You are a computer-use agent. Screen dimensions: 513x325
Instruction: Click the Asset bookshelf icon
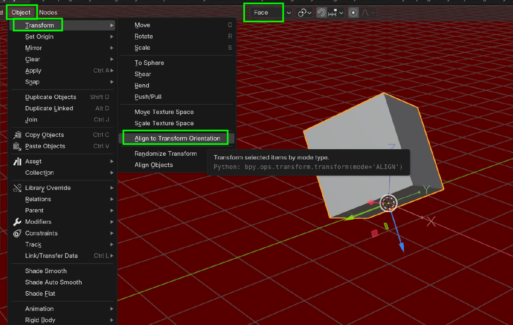[17, 161]
